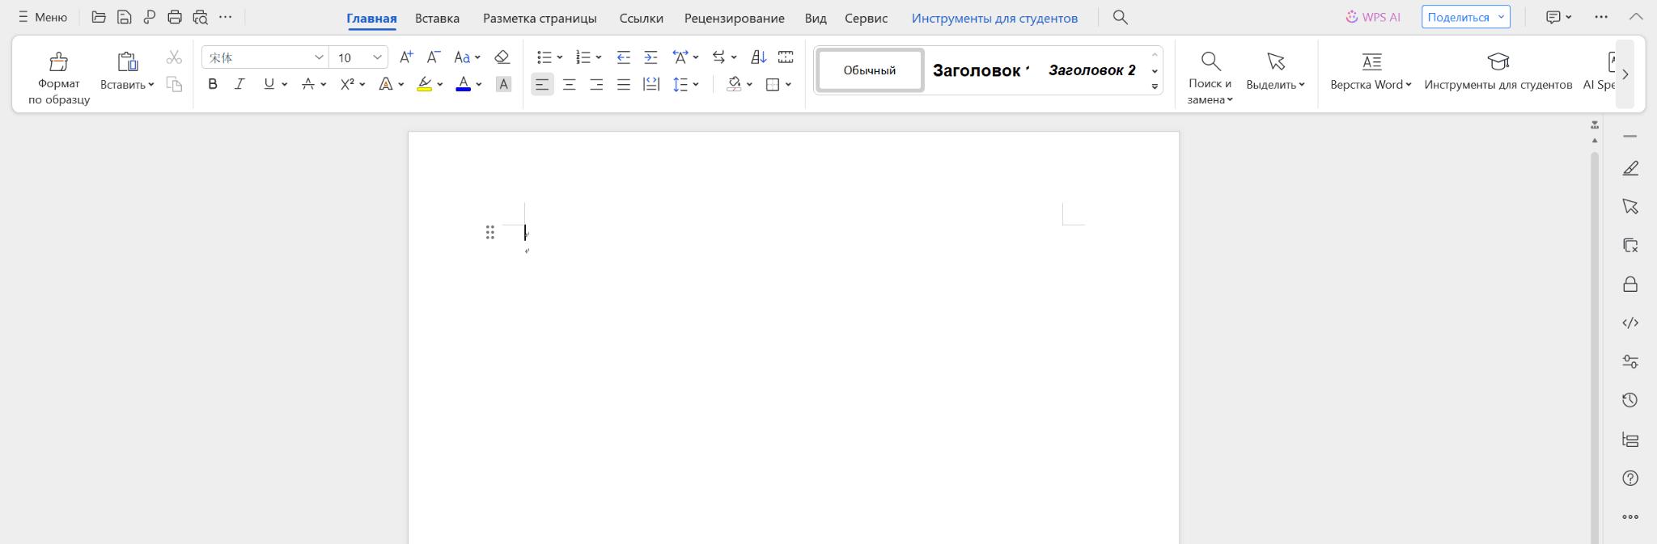Open the Print icon in quick access
The image size is (1657, 544).
(x=175, y=17)
